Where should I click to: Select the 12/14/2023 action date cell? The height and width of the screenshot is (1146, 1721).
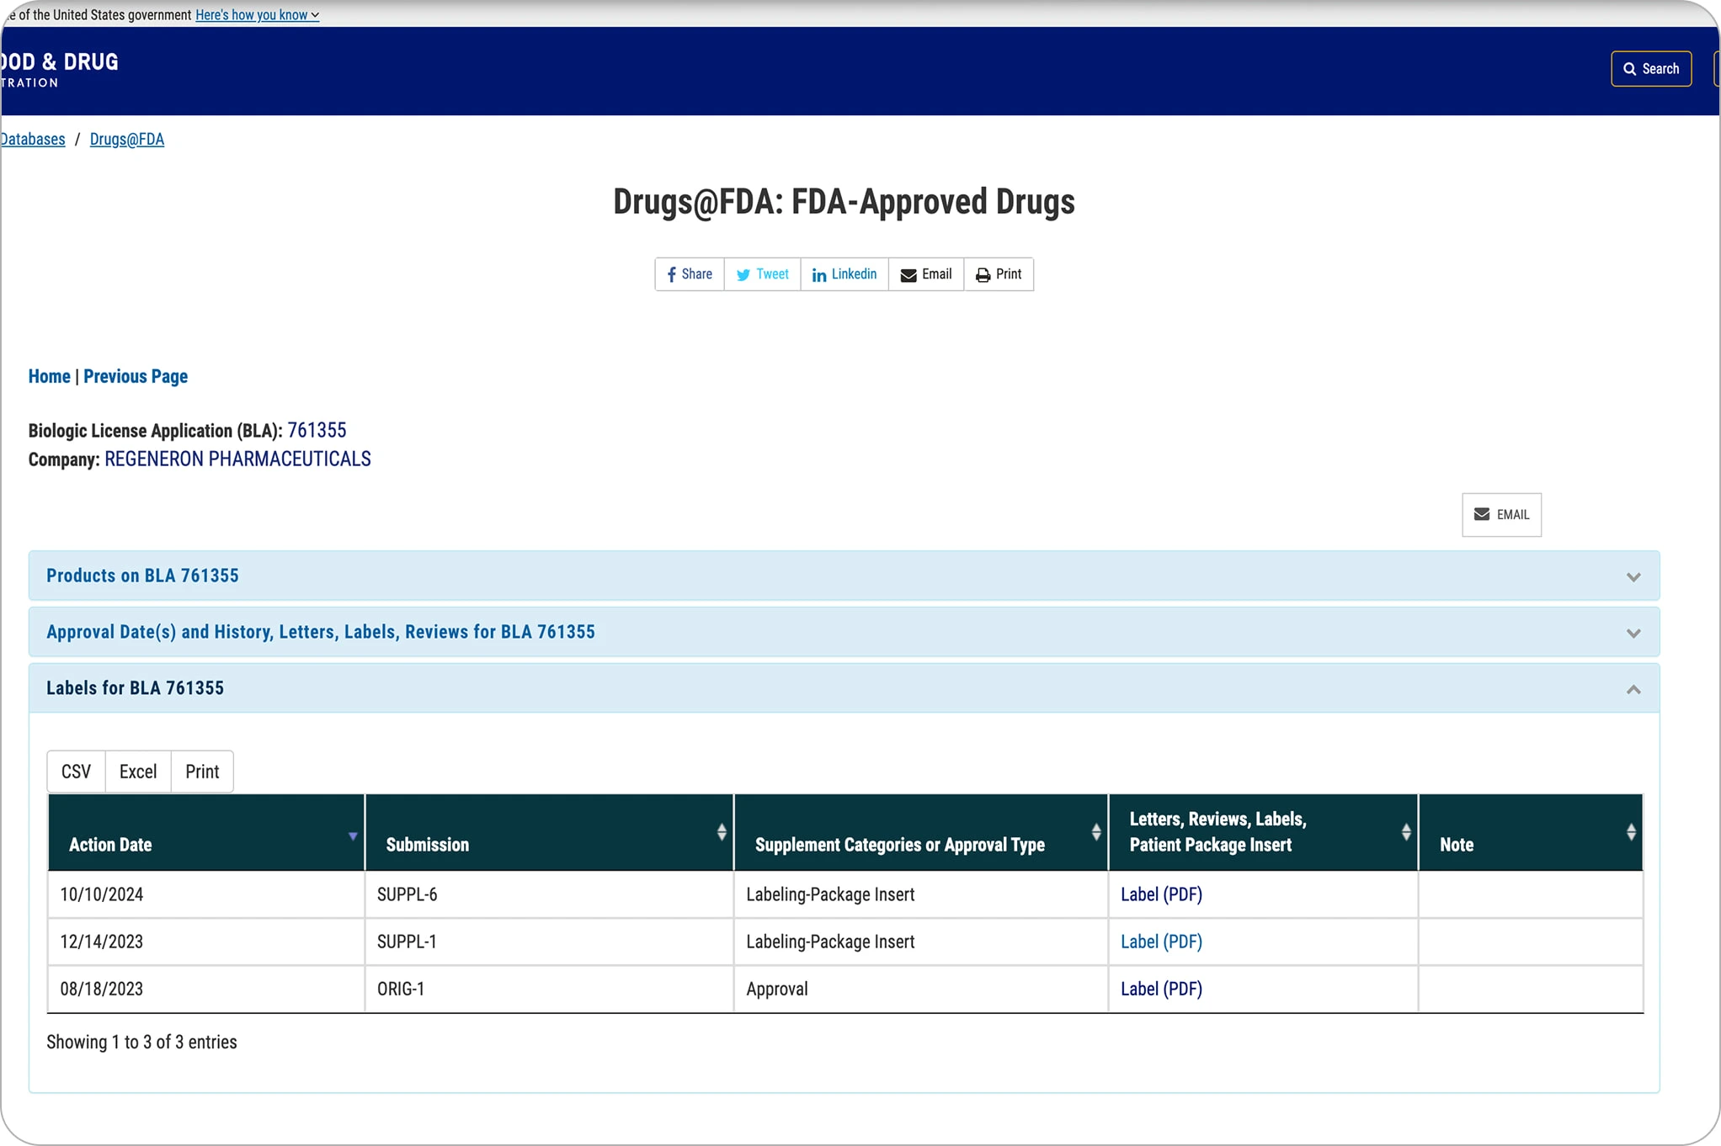tap(206, 942)
